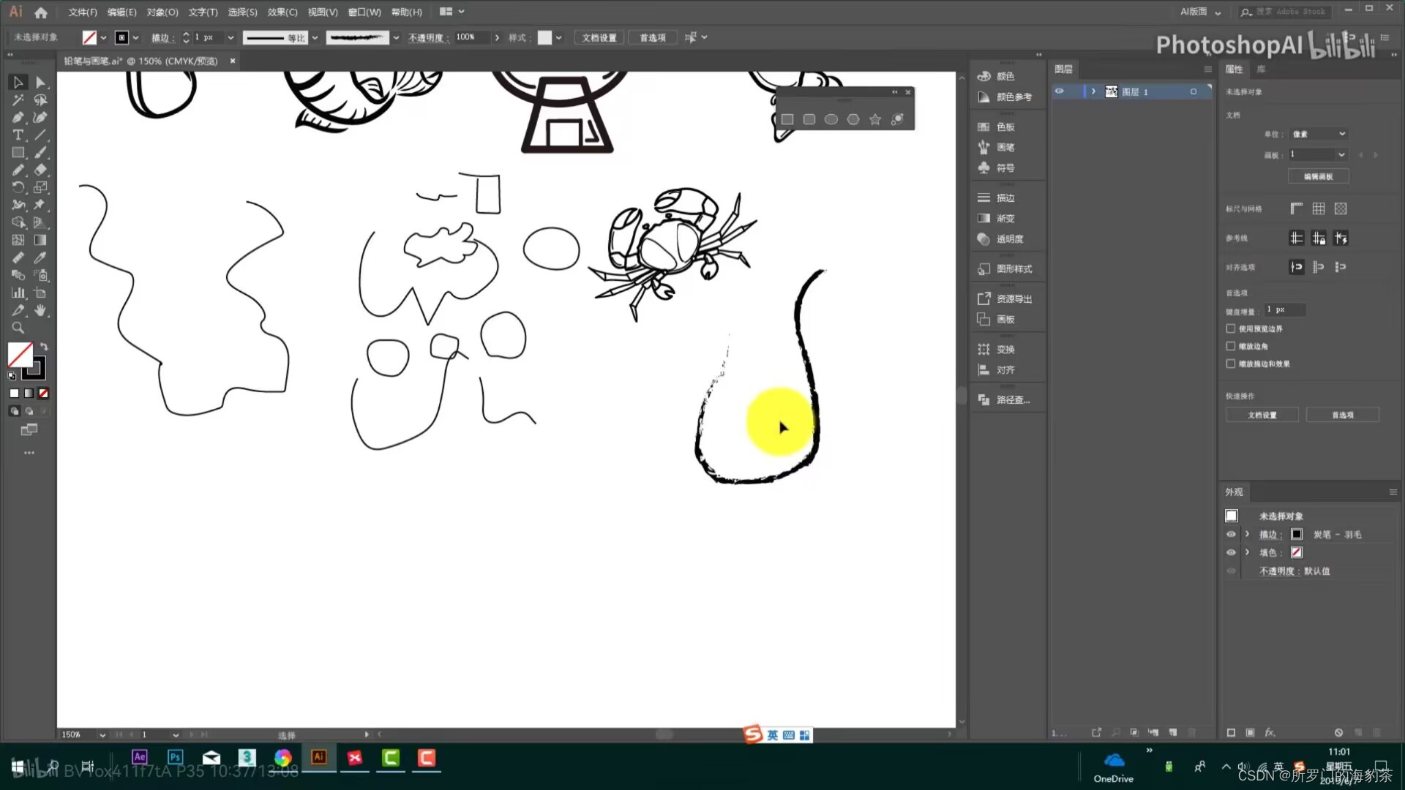Screen dimensions: 1405x790
Task: Select the Rotate tool
Action: pos(18,188)
